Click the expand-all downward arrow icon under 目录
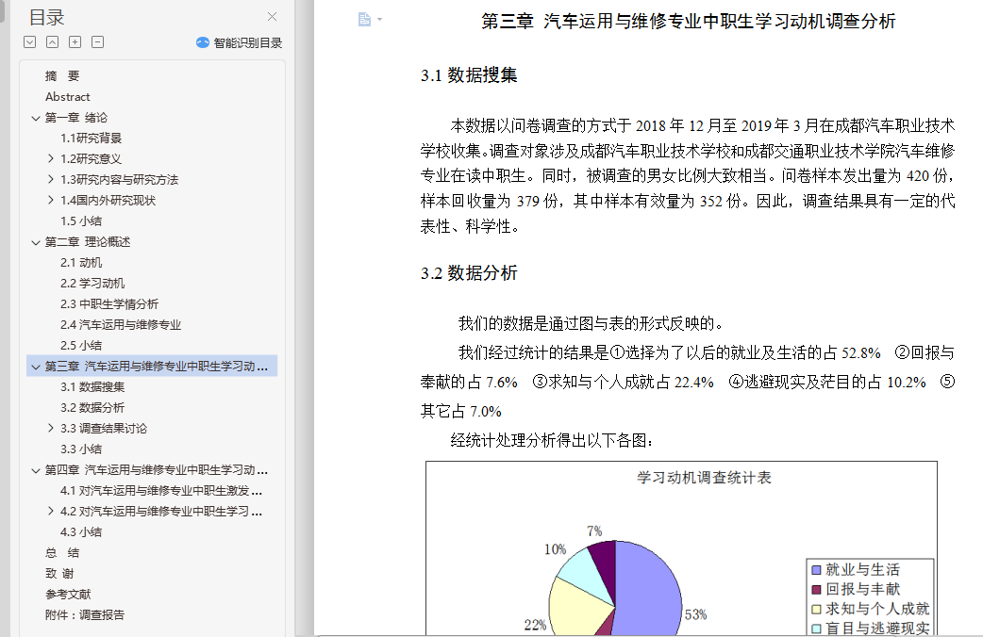 [x=29, y=42]
